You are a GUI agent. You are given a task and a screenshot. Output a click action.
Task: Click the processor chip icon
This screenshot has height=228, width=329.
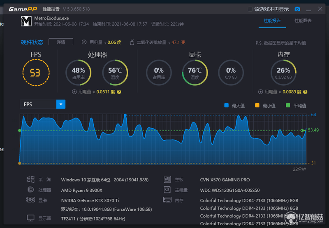coord(30,190)
